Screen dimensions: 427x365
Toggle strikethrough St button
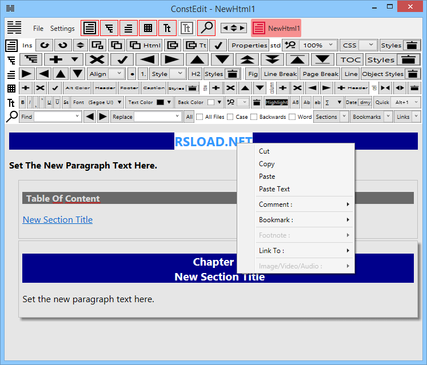(66, 102)
